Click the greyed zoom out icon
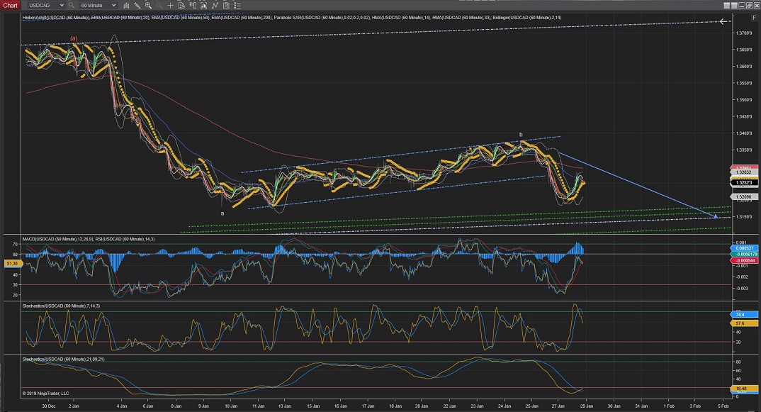The height and width of the screenshot is (412, 761). 159,6
